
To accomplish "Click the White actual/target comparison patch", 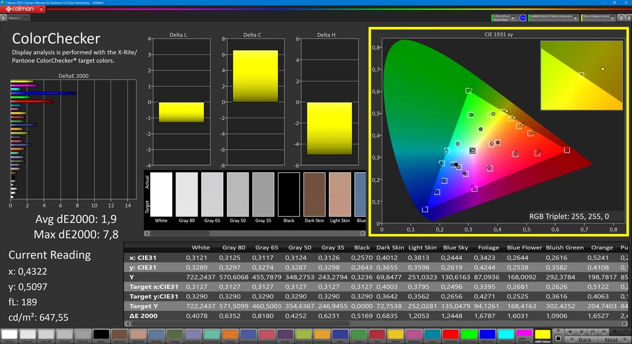I will click(x=161, y=194).
